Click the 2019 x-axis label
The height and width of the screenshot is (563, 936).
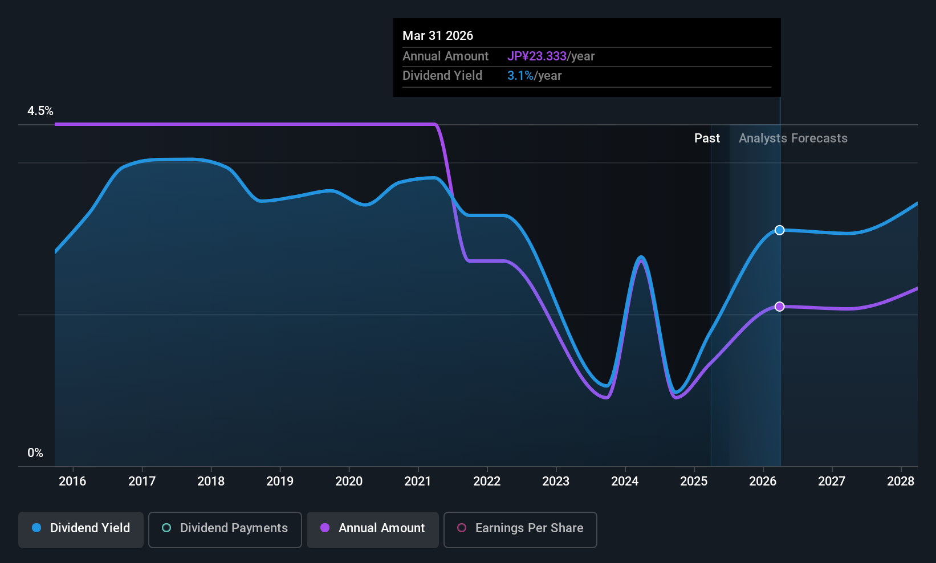[280, 482]
